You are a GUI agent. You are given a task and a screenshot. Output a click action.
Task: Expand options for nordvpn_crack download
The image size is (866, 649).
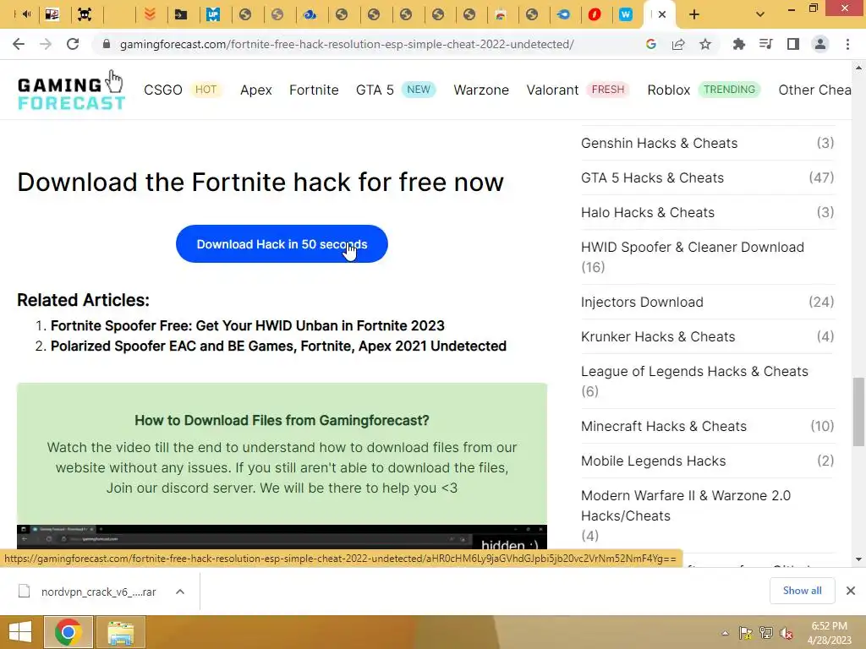[x=180, y=592]
